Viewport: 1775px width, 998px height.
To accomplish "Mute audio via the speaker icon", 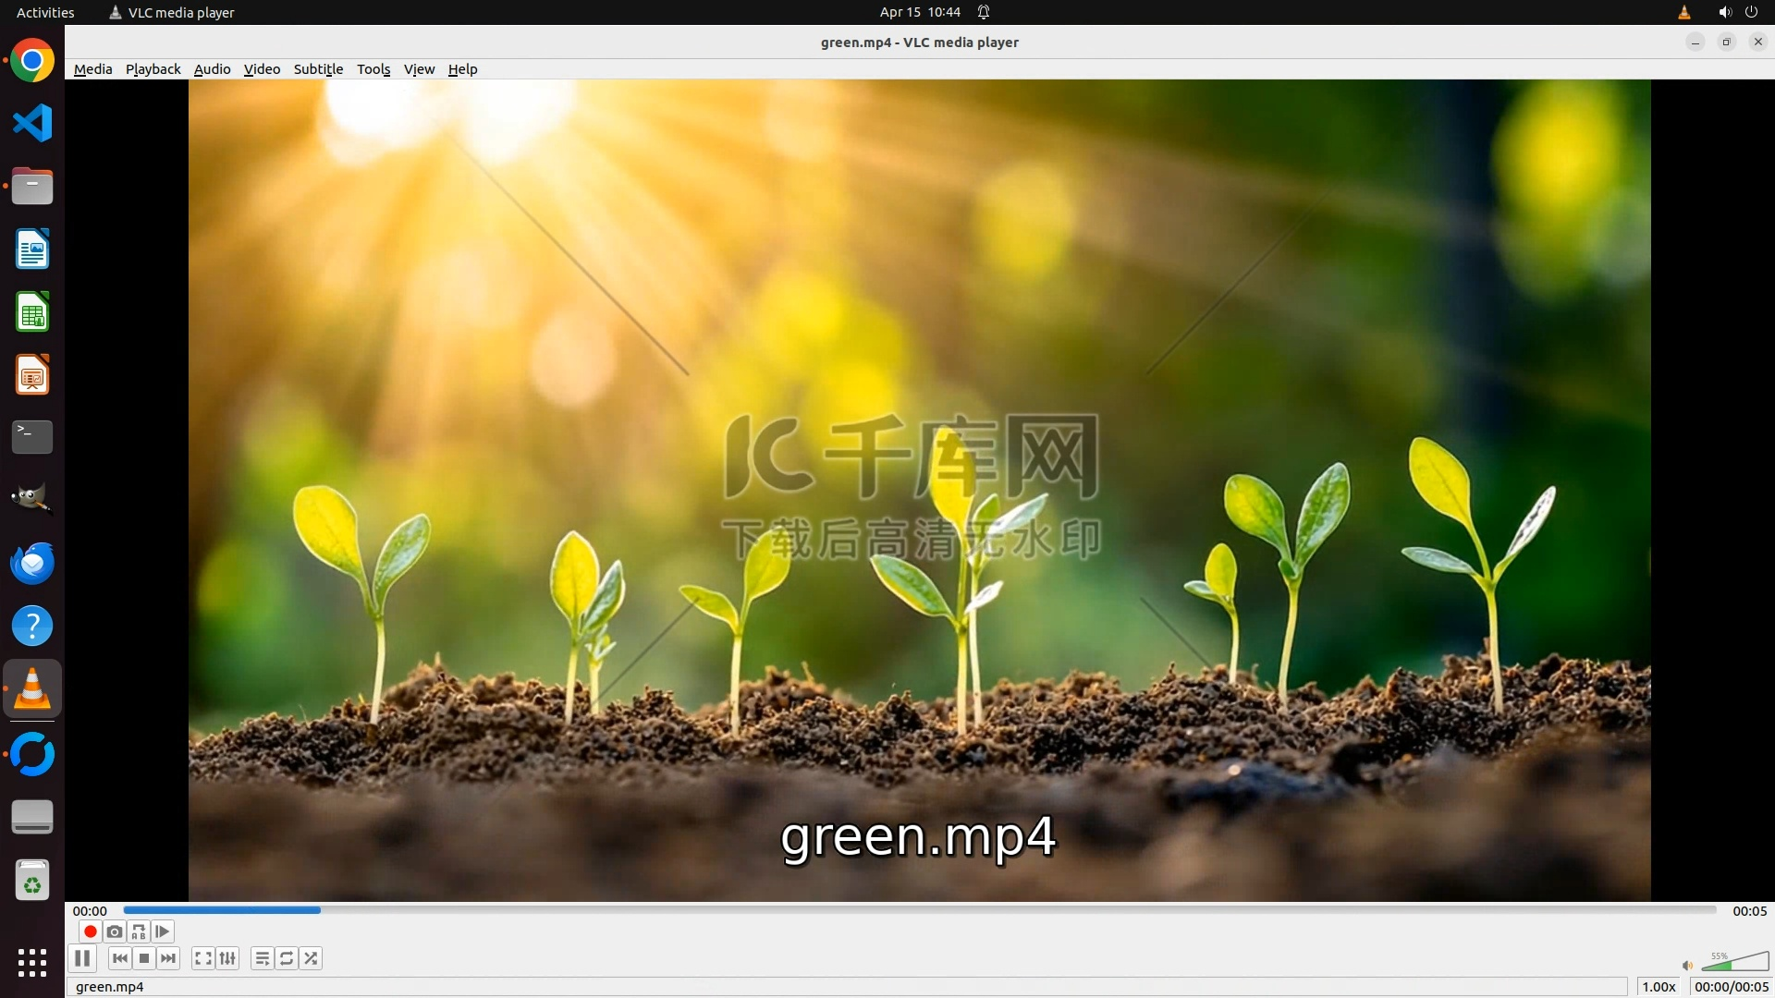I will pos(1687,965).
